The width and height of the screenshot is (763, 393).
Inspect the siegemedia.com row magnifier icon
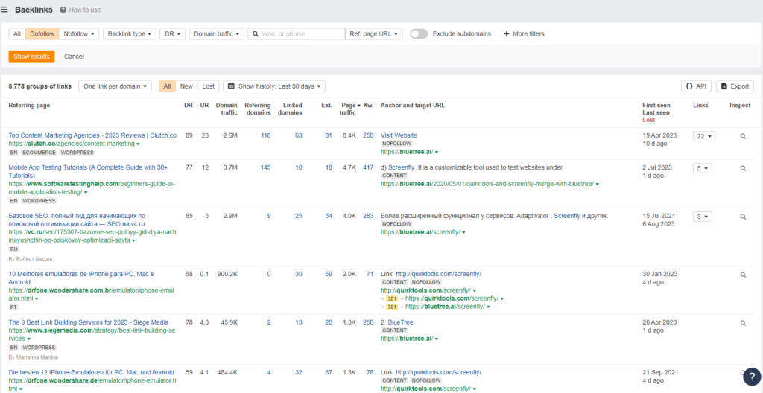click(x=743, y=323)
